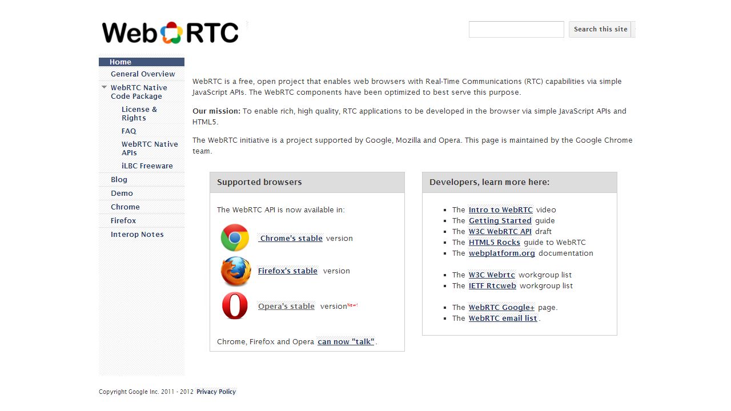
Task: Open the W3C WebRTC API draft link
Action: pos(500,232)
